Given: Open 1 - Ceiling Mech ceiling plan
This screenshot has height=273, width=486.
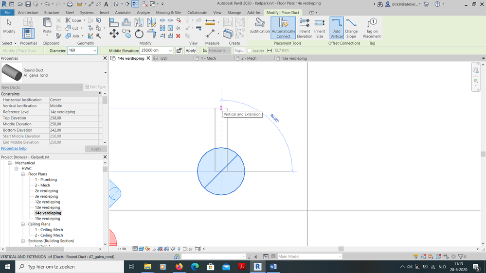Looking at the screenshot, I should [x=49, y=230].
